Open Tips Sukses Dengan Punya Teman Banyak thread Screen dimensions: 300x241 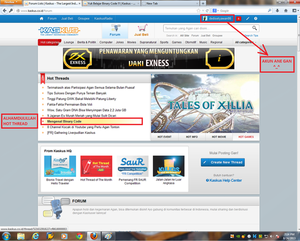pos(77,93)
